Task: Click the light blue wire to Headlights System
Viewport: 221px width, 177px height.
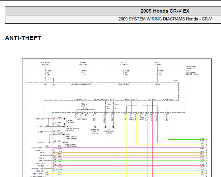Action: coord(105,120)
